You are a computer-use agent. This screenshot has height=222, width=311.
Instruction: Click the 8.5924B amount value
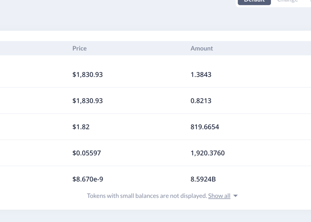(x=203, y=179)
